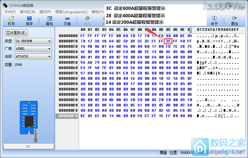Image resolution: width=248 pixels, height=158 pixels.
Task: Click the Open (打开) toolbar icon
Action: tap(11, 21)
